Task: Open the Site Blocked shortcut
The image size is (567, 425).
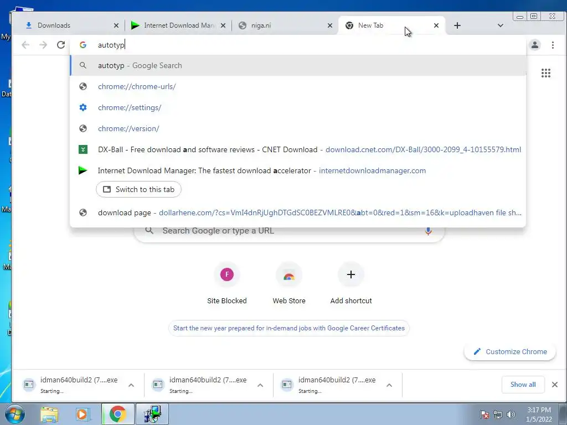Action: [x=226, y=284]
